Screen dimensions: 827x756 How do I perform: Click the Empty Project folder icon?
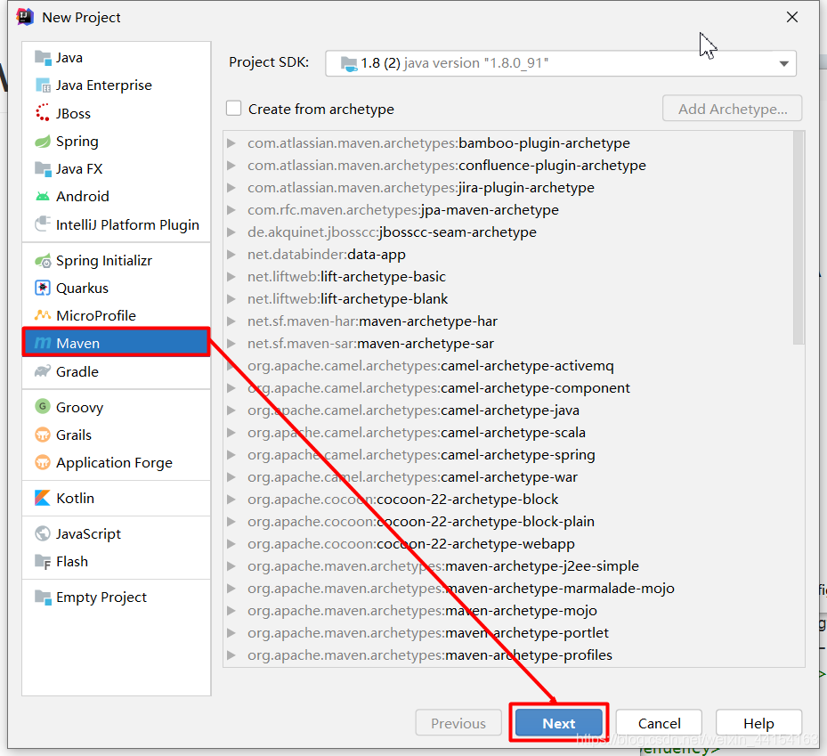(42, 597)
